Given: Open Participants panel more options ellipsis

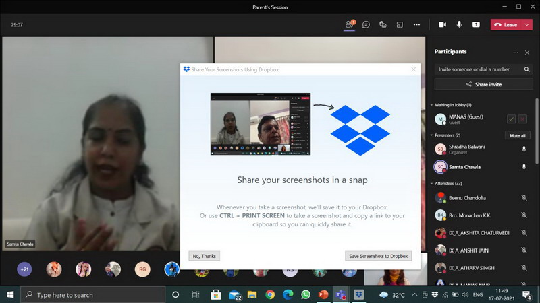Looking at the screenshot, I should (516, 53).
